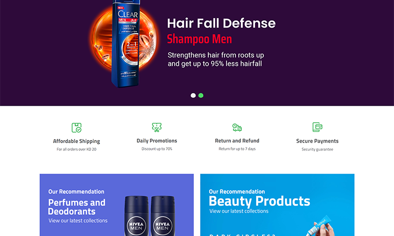Screen dimensions: 394x236
Task: Click View our latest collections under Perfumes
Action: coord(78,221)
